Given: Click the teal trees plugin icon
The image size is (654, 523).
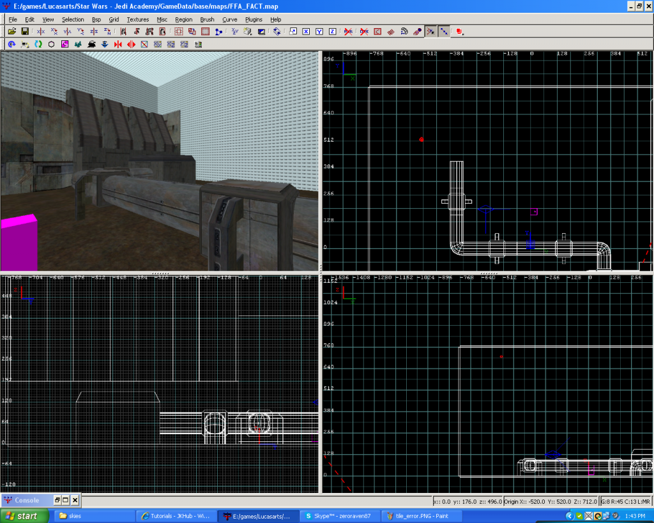Looking at the screenshot, I should click(78, 44).
